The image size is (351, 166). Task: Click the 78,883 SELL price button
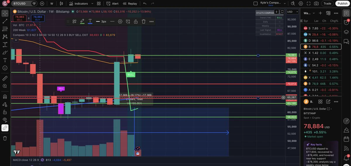20,18
